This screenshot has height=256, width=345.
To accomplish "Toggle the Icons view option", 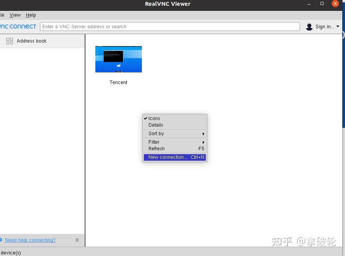I will [x=154, y=118].
